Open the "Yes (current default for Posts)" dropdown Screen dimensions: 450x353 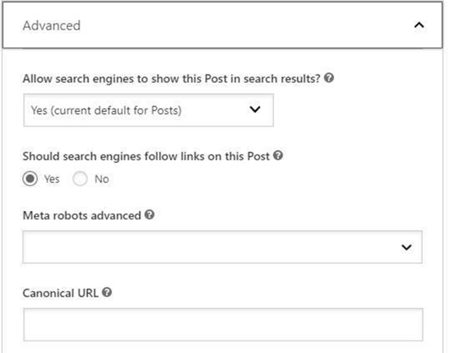click(149, 110)
